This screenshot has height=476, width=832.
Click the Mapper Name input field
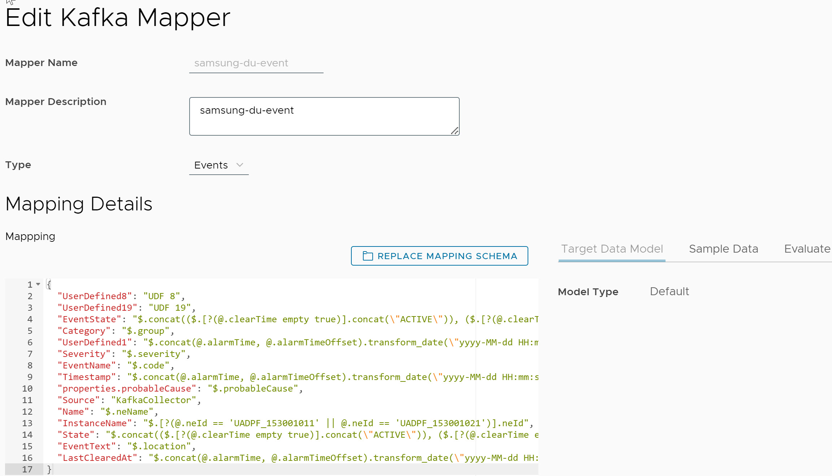coord(256,63)
